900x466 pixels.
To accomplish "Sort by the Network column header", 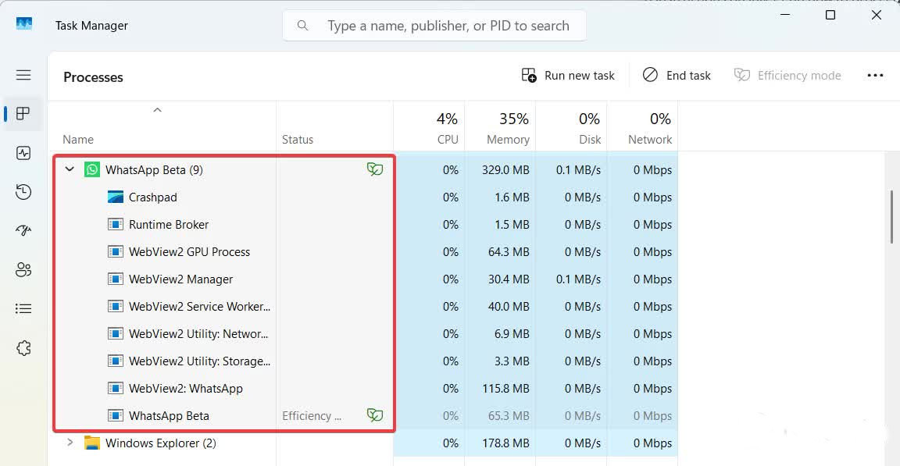I will (x=642, y=128).
